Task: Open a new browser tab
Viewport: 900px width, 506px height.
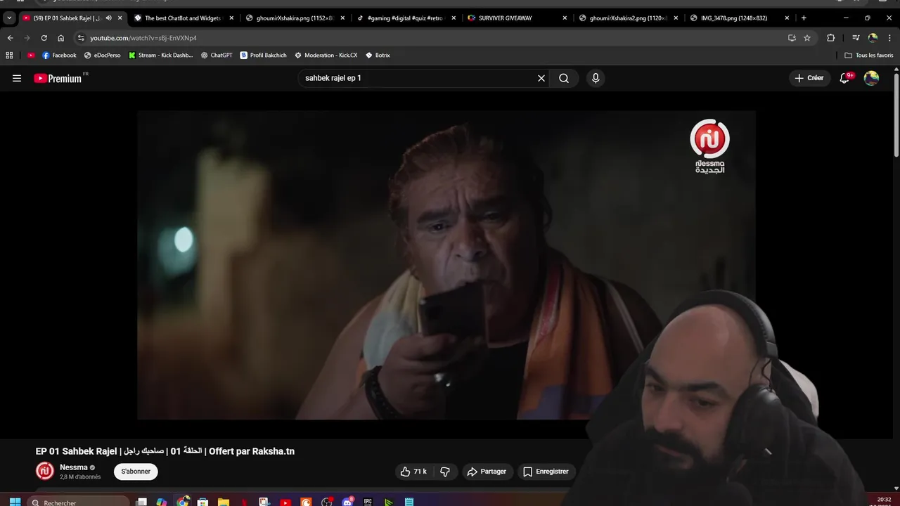Action: point(804,18)
